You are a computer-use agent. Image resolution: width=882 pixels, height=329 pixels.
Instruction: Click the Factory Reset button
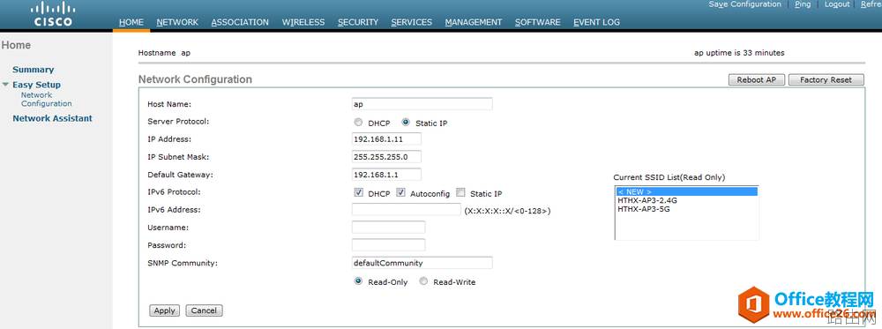point(826,80)
